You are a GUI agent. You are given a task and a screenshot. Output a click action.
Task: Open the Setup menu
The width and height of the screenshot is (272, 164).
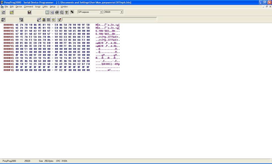[x=53, y=7]
